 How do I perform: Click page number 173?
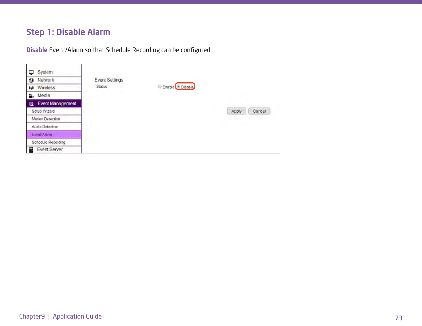pos(397,318)
